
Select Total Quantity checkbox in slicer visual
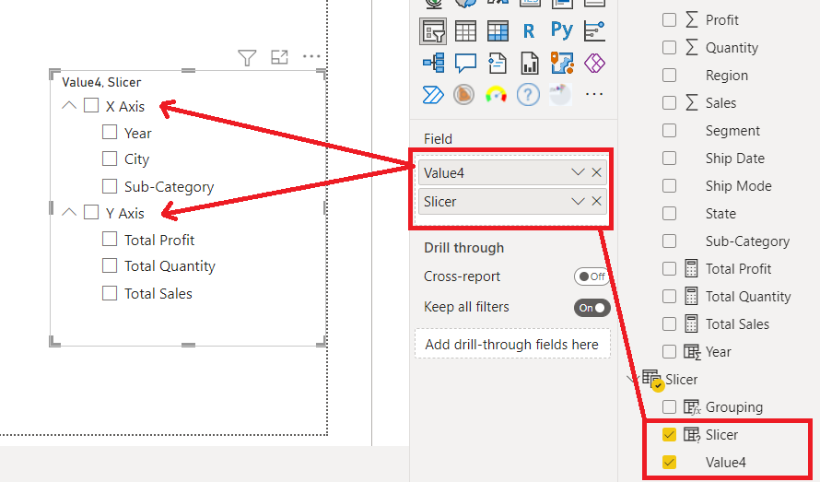tap(110, 265)
